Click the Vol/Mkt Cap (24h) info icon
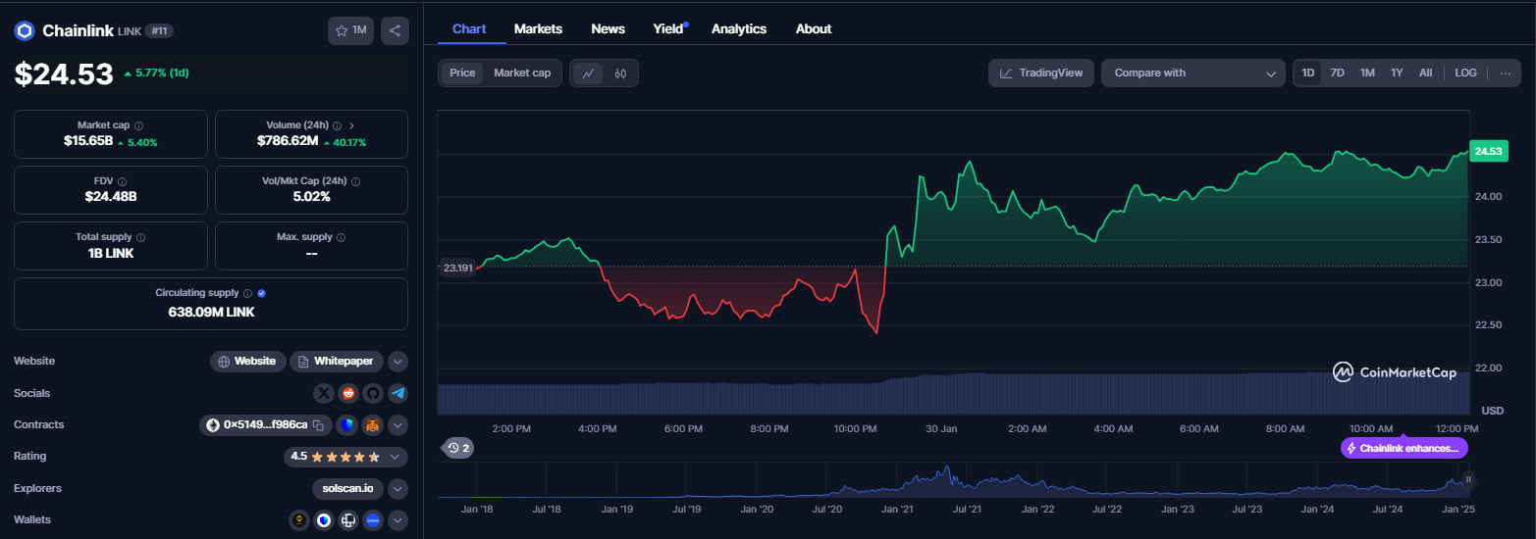The width and height of the screenshot is (1536, 539). click(x=355, y=181)
